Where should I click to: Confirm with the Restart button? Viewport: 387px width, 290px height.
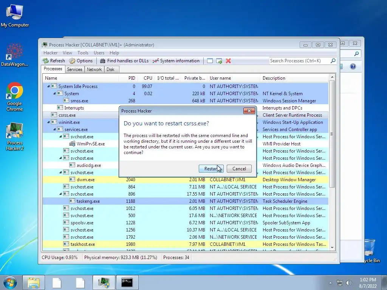(211, 169)
